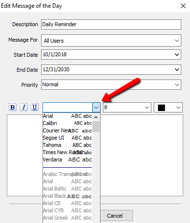Click the font list scrollbar thumb
The image size is (190, 223).
click(96, 127)
